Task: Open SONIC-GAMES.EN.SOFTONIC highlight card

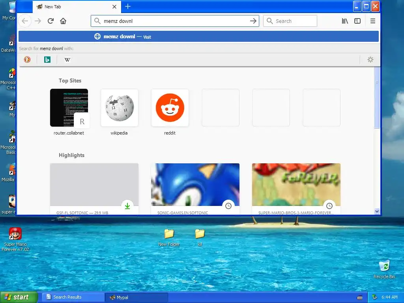Action: pos(195,189)
